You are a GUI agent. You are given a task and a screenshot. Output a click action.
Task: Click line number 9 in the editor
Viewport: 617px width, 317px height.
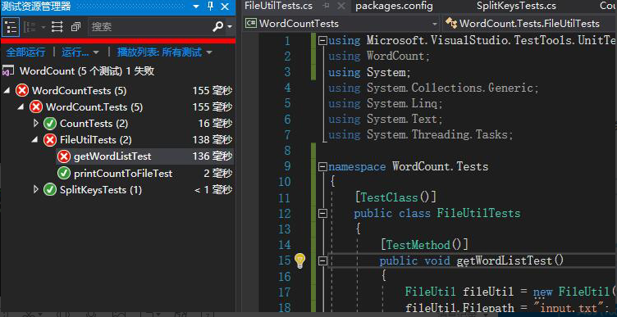287,166
